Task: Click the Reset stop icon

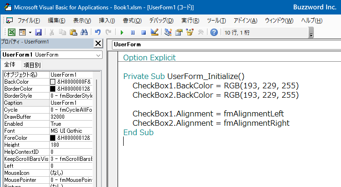Action: point(143,33)
